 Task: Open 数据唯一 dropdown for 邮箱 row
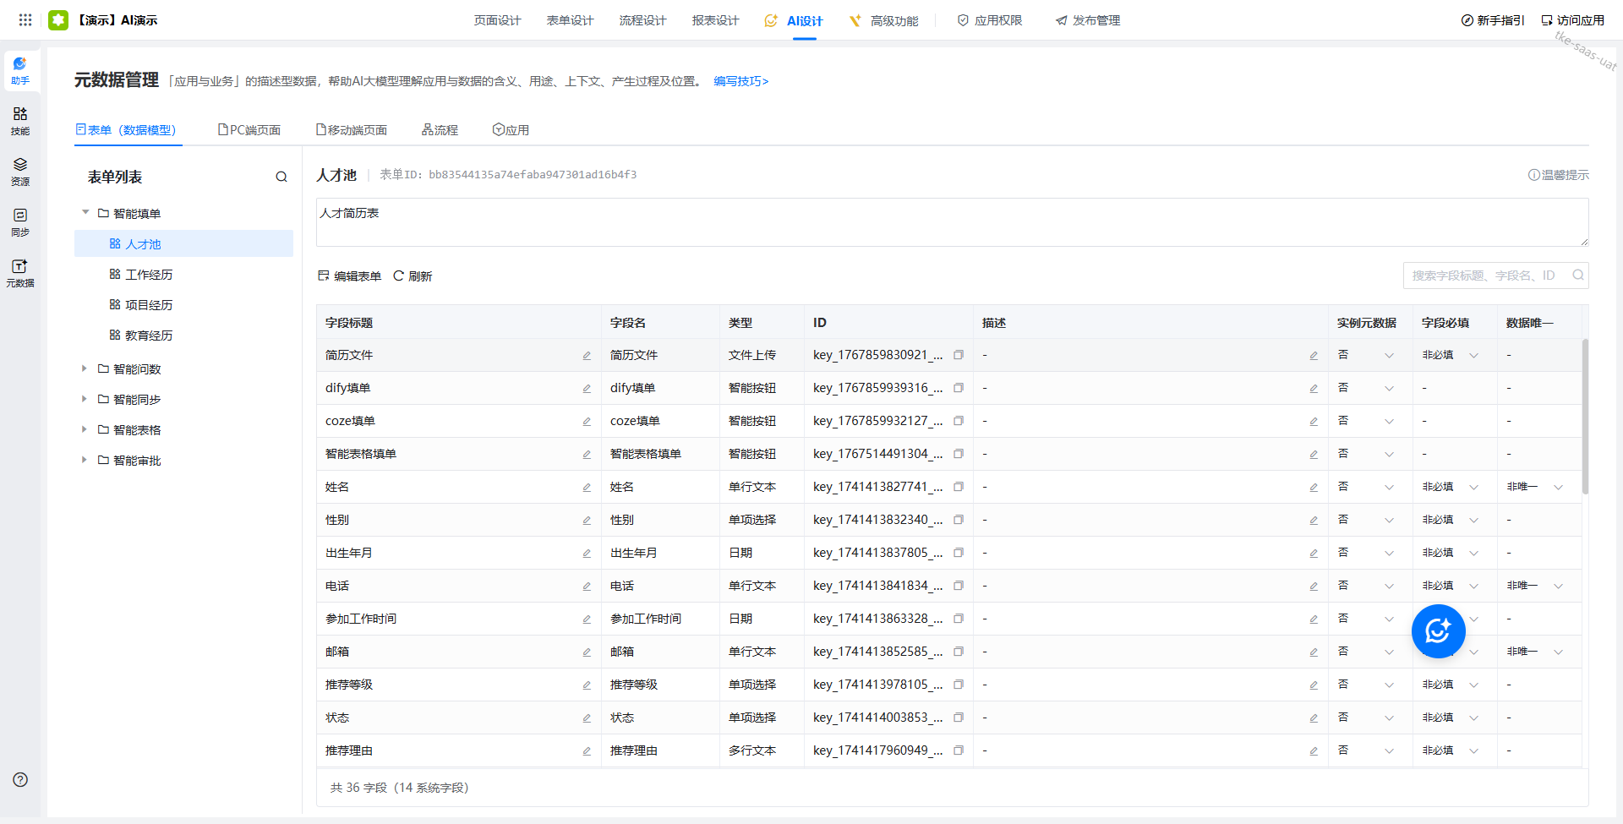(x=1535, y=652)
